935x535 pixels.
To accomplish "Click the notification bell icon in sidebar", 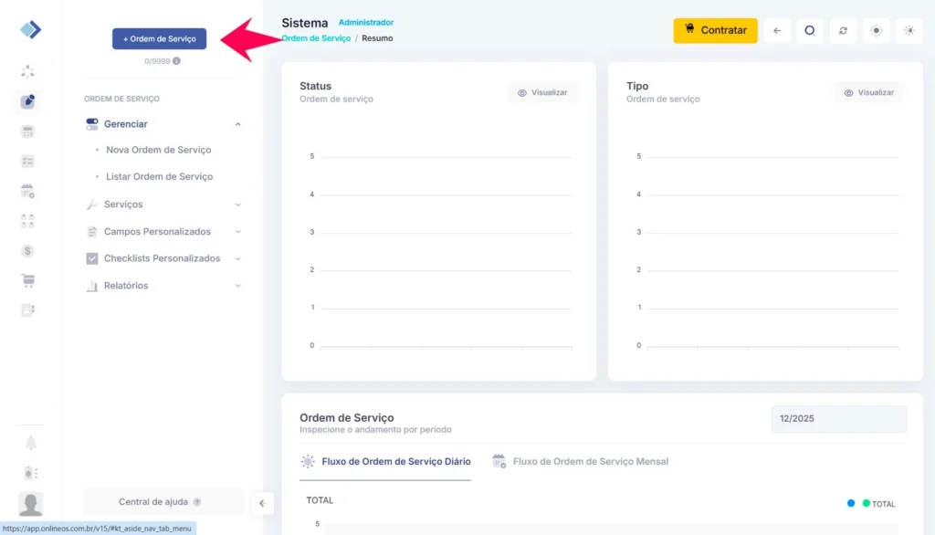I will point(30,443).
